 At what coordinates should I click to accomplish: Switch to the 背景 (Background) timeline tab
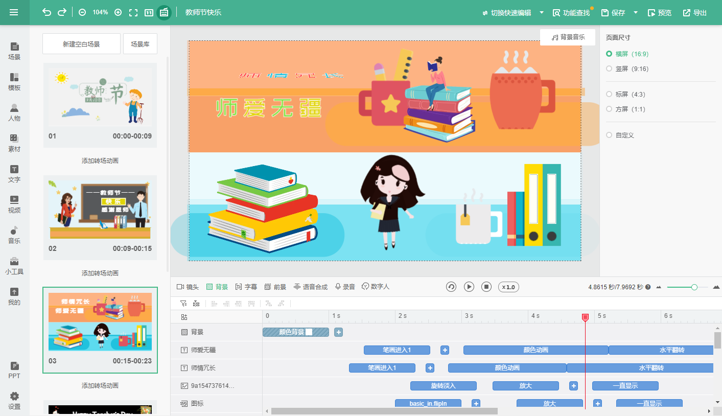(x=217, y=287)
